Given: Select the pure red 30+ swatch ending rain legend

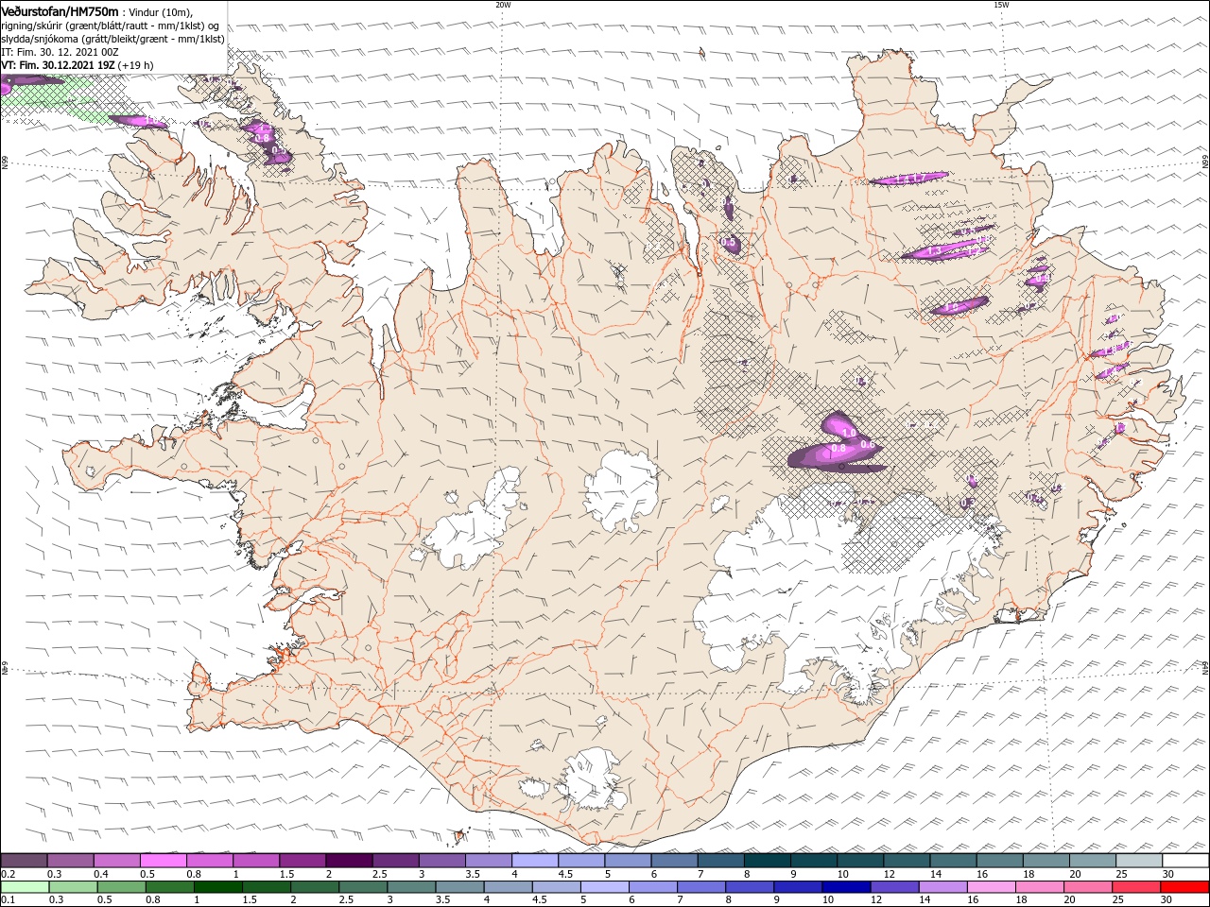Looking at the screenshot, I should point(1184,887).
